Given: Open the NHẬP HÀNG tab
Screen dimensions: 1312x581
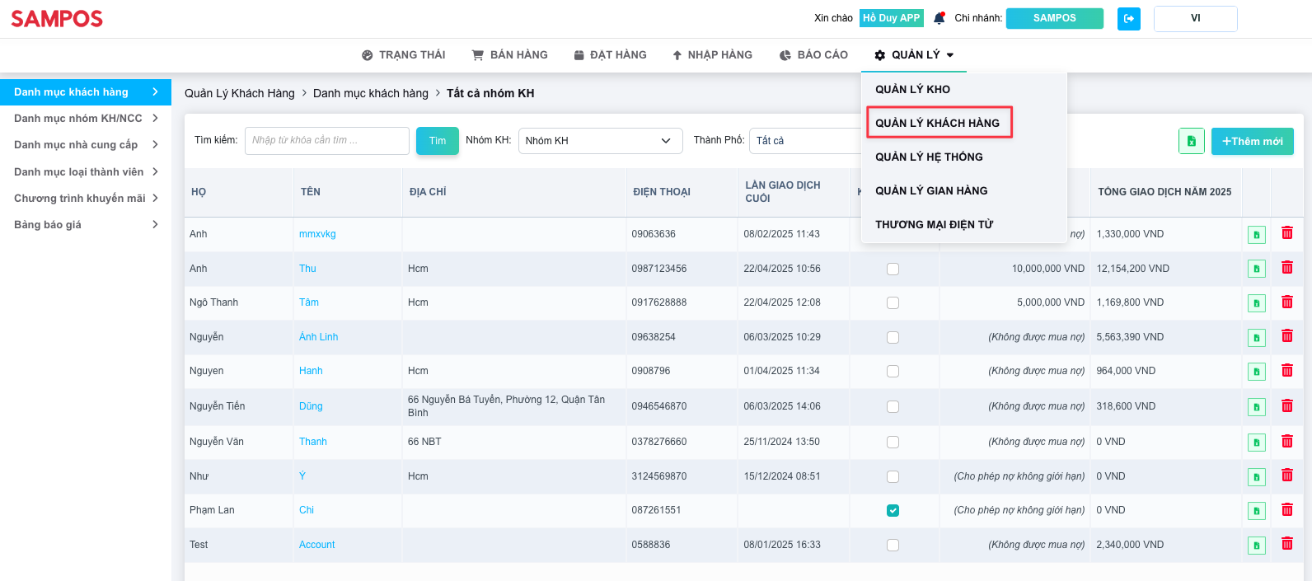Looking at the screenshot, I should pos(712,55).
